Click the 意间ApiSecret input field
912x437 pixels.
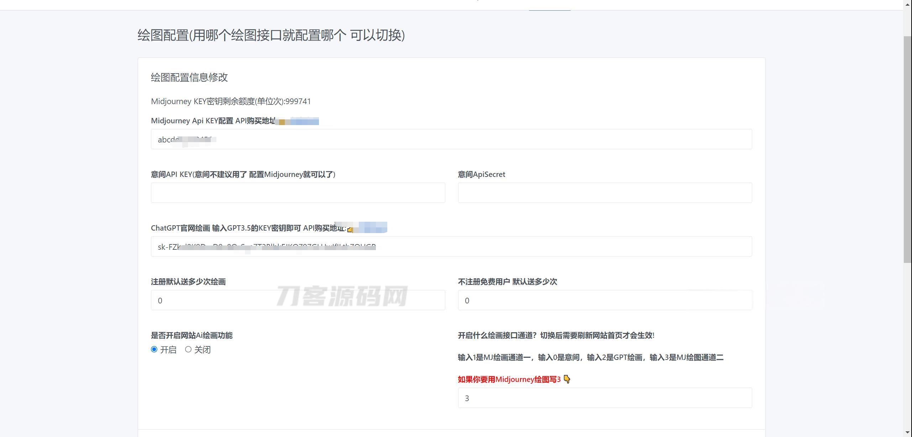pyautogui.click(x=605, y=193)
